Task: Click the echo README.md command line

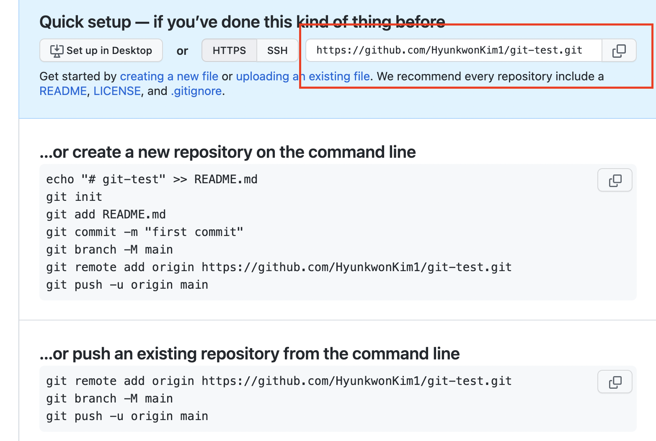Action: pyautogui.click(x=152, y=179)
